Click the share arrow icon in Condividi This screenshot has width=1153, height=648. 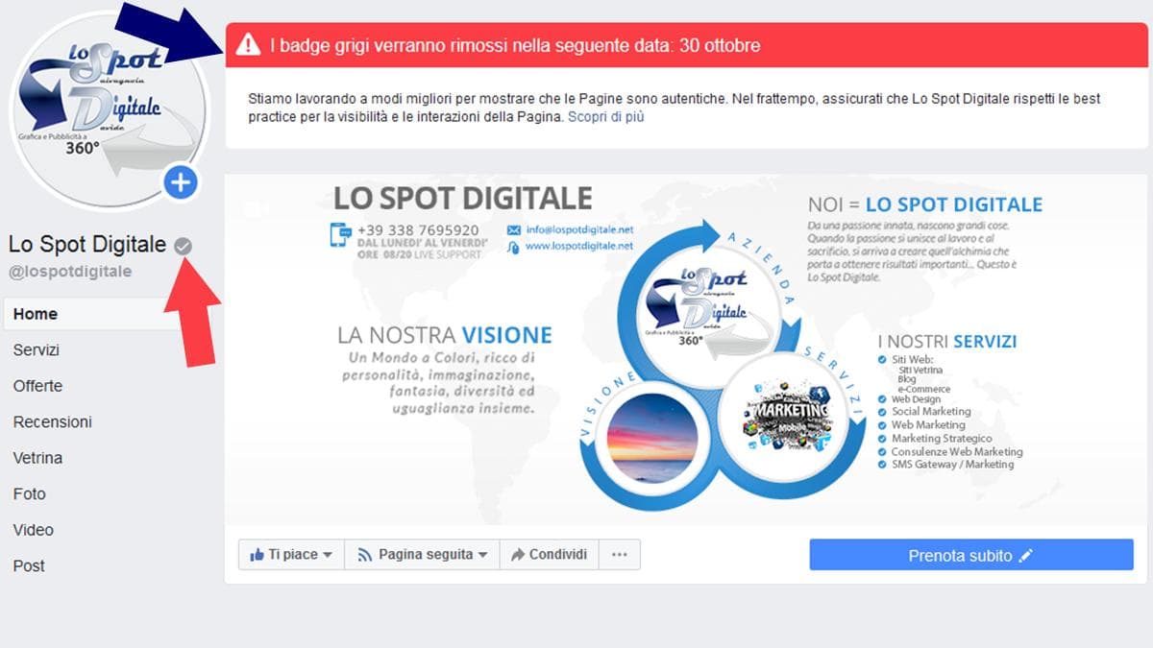coord(517,555)
